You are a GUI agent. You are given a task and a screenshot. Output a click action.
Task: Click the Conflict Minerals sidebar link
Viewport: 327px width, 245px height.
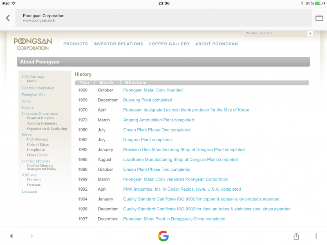tap(36, 161)
